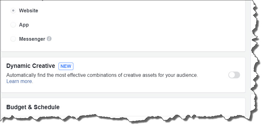Select the Messenger radio option
The image size is (265, 128).
click(13, 39)
